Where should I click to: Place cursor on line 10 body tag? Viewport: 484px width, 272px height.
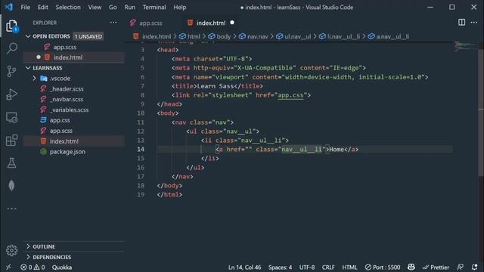click(x=168, y=113)
